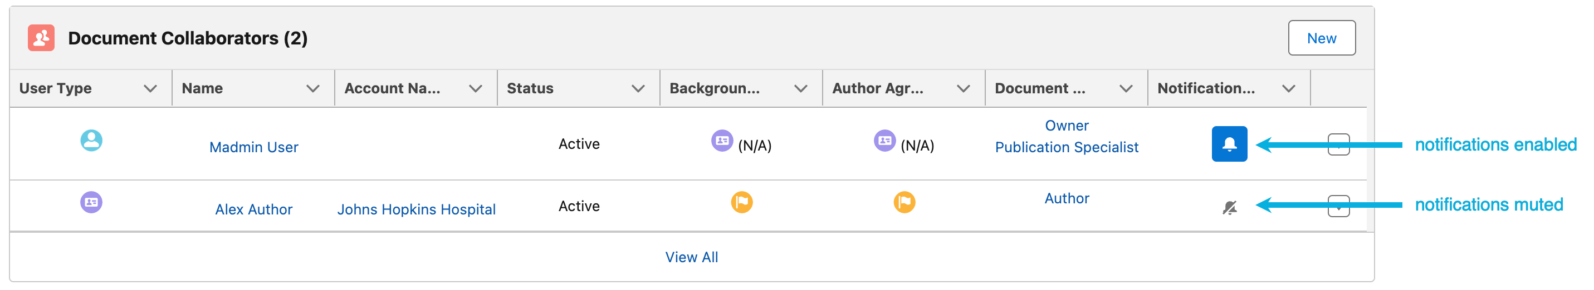Open the Publication Specialist role link
This screenshot has width=1594, height=290.
point(1066,147)
